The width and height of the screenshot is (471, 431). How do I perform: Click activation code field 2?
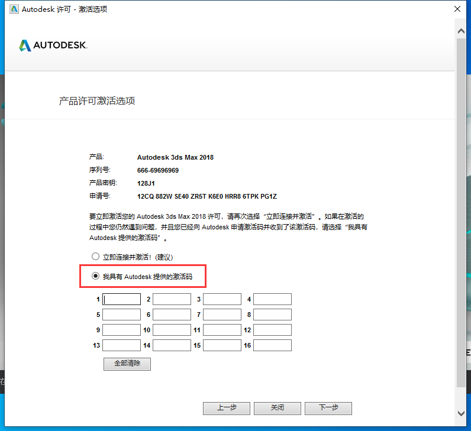click(x=172, y=299)
